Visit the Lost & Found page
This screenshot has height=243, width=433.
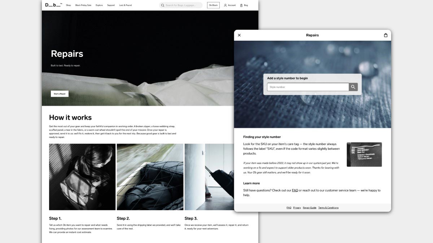126,5
